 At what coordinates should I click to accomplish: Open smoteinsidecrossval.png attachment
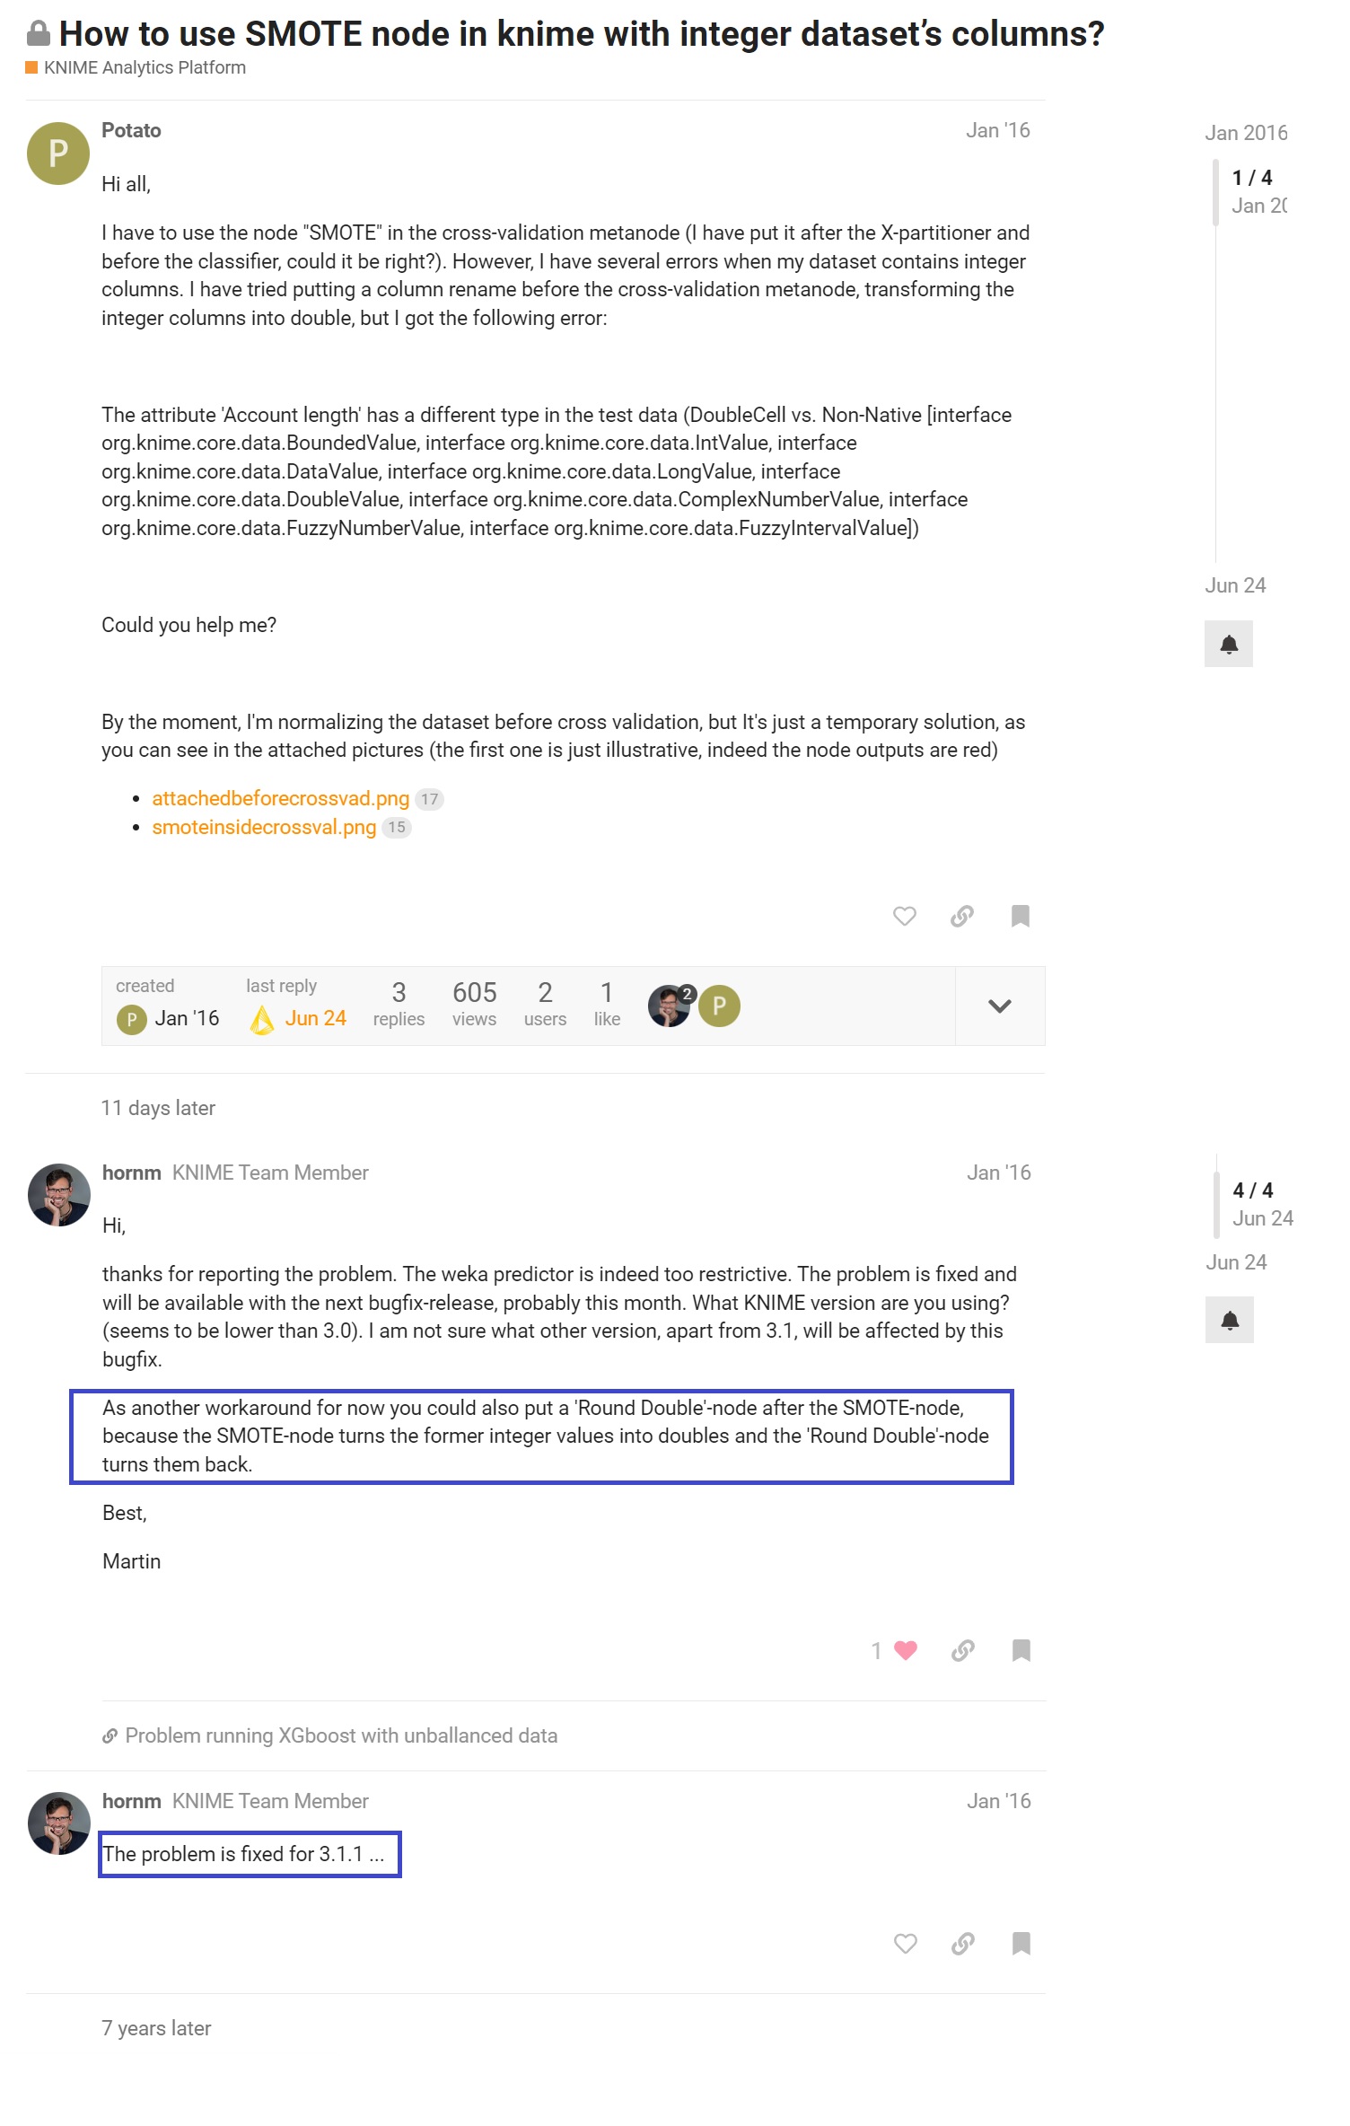point(264,827)
